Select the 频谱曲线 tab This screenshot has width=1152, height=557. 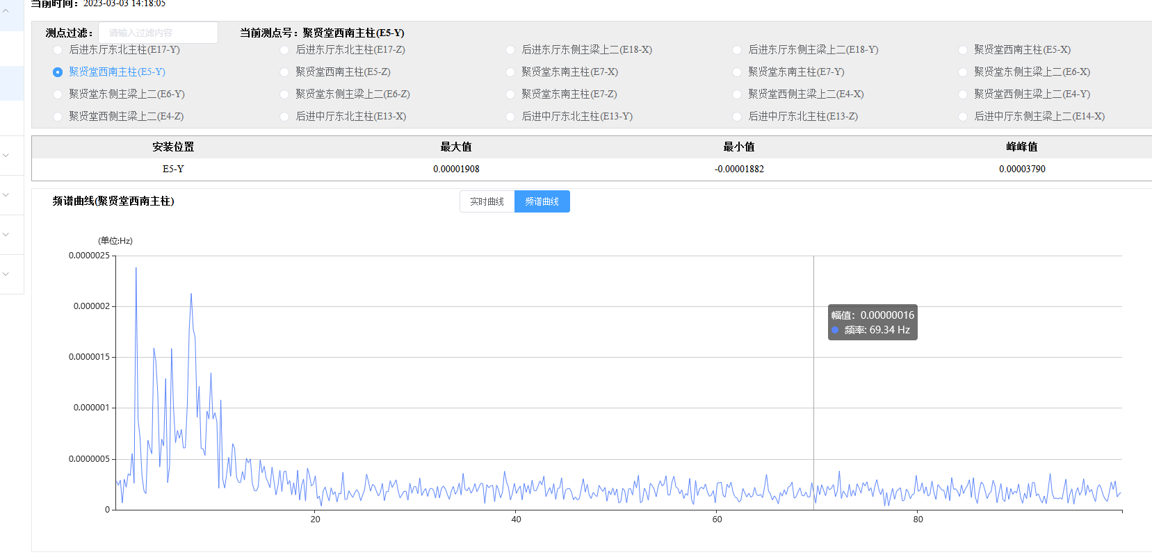click(542, 201)
